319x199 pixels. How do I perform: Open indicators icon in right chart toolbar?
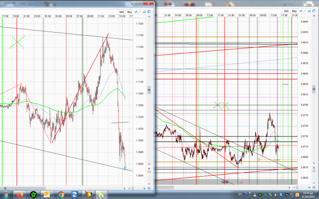click(301, 11)
